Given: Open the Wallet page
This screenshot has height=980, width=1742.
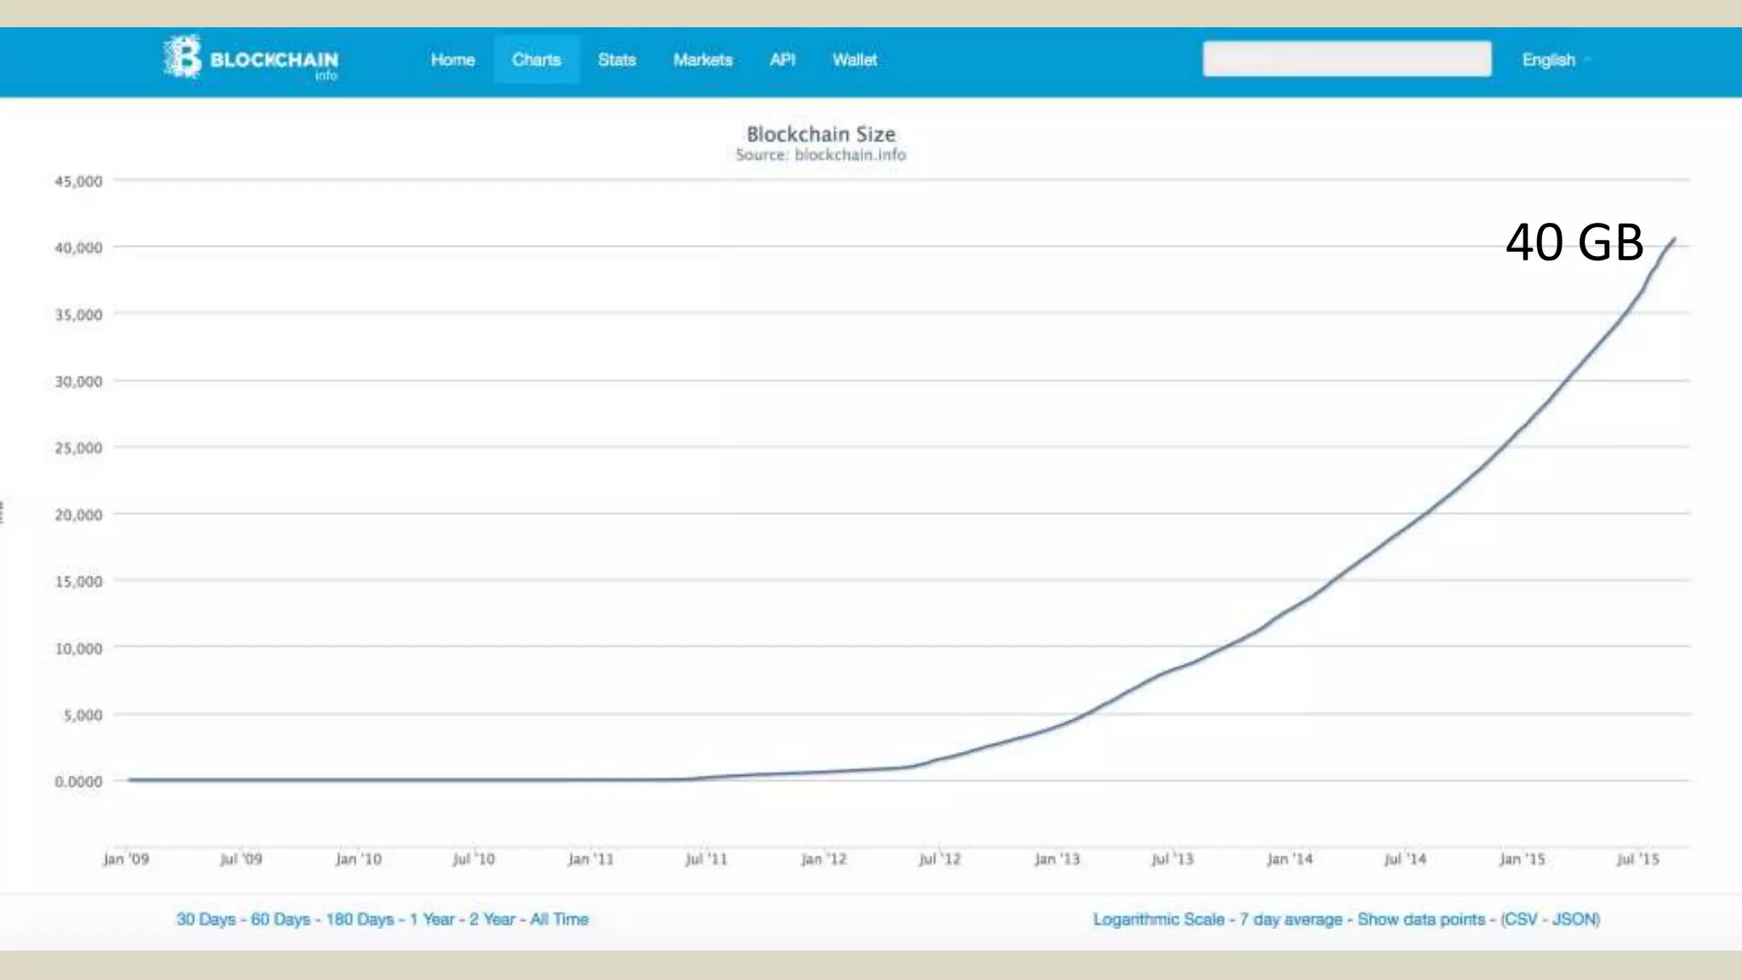Looking at the screenshot, I should [x=854, y=60].
